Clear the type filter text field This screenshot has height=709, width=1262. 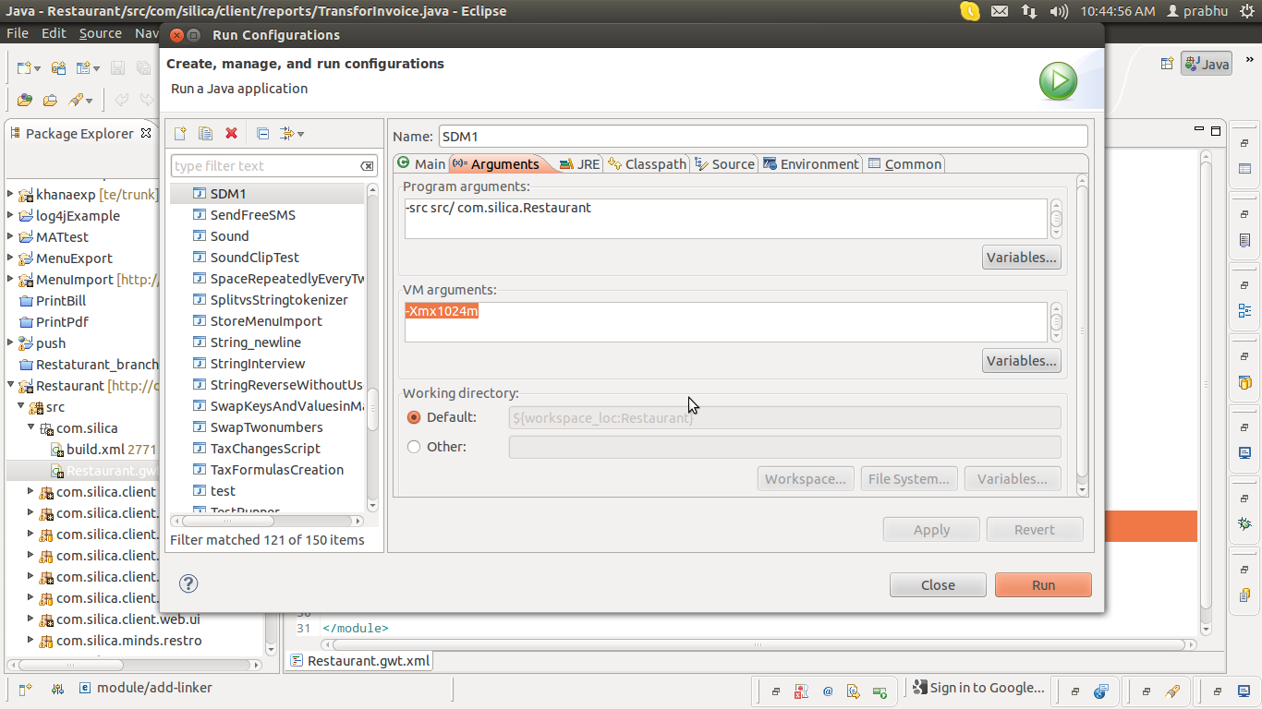click(x=367, y=166)
